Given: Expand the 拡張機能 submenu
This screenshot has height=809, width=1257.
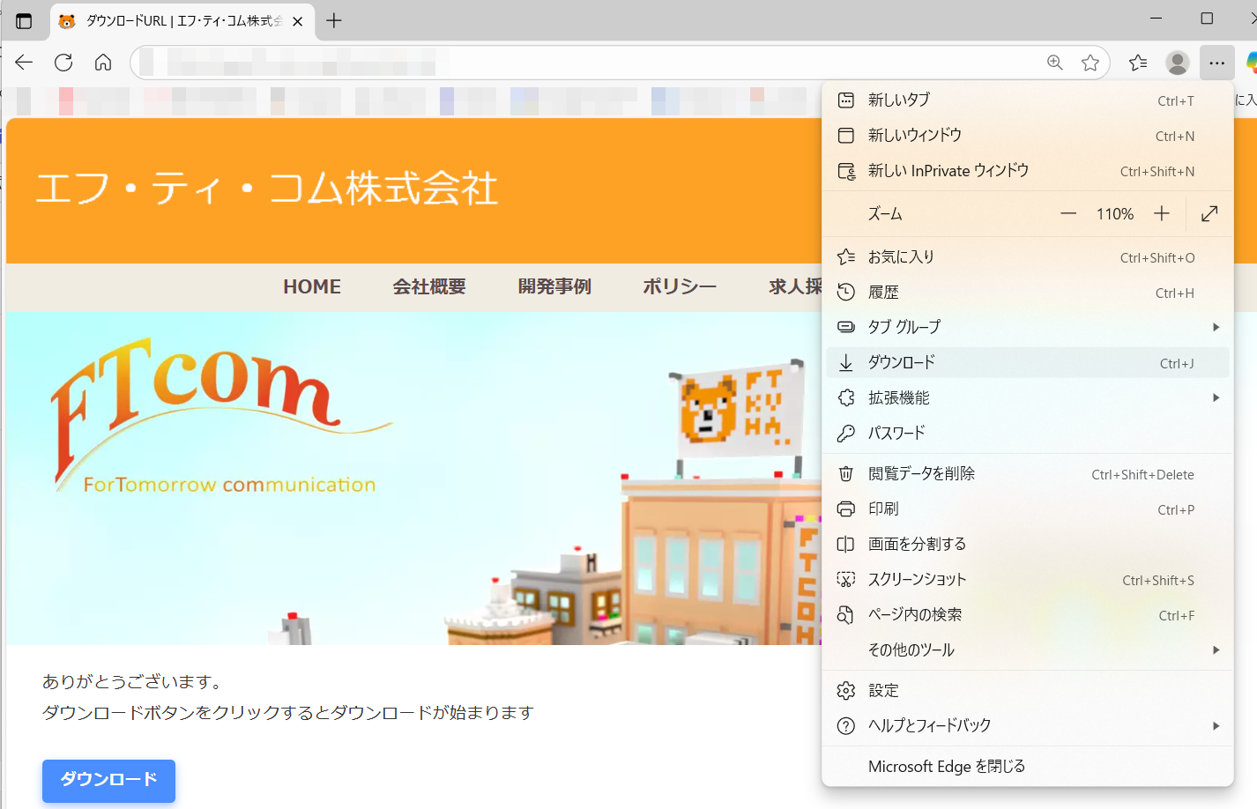Looking at the screenshot, I should coord(1216,398).
